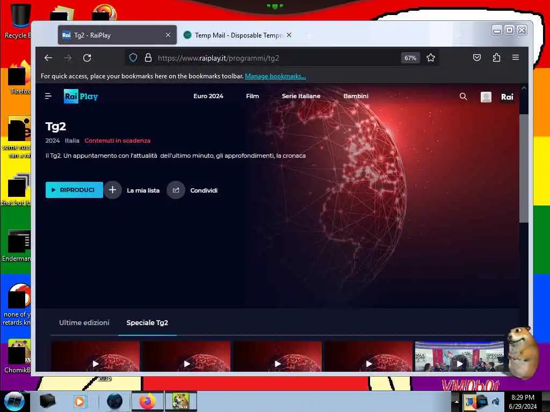The image size is (550, 412).
Task: Play the second Speciale Tg2 thumbnail
Action: [186, 356]
